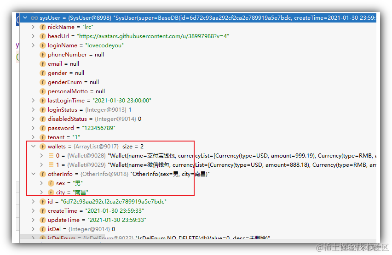Click the field icon beside otherInfo
The height and width of the screenshot is (255, 392).
pyautogui.click(x=43, y=174)
